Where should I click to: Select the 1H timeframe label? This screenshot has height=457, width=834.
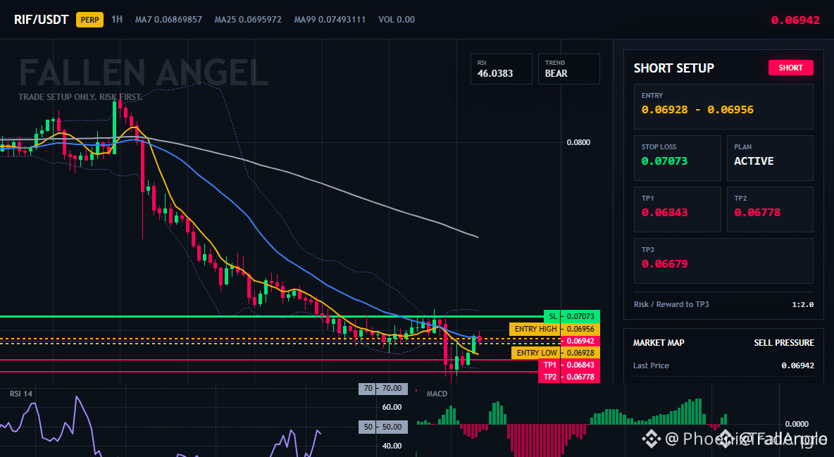point(116,19)
